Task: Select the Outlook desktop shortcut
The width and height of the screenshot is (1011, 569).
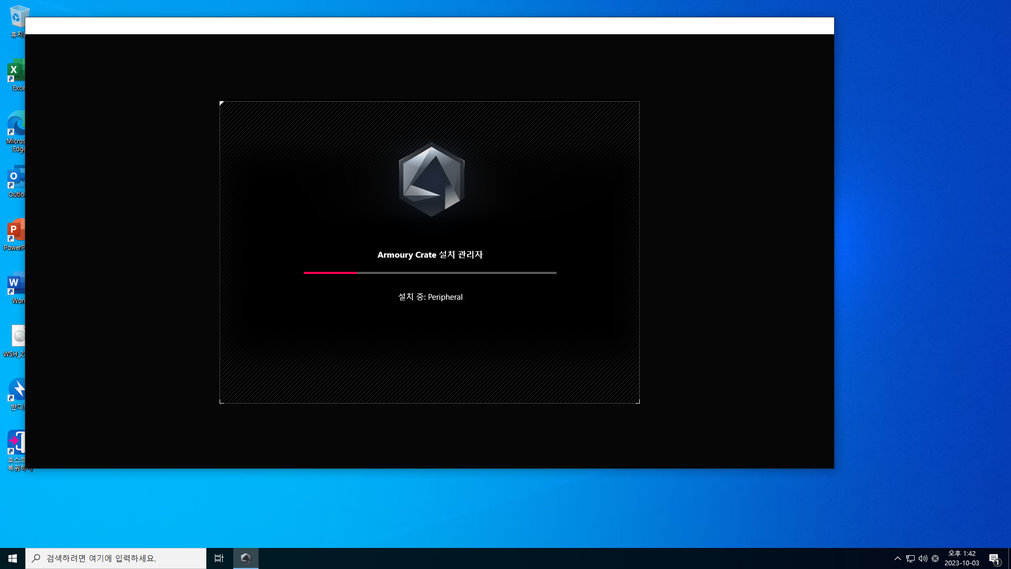Action: tap(16, 182)
